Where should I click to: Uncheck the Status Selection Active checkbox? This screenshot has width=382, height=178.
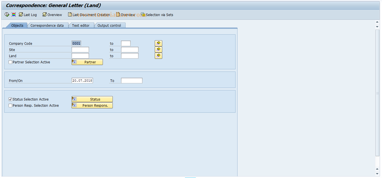point(10,99)
